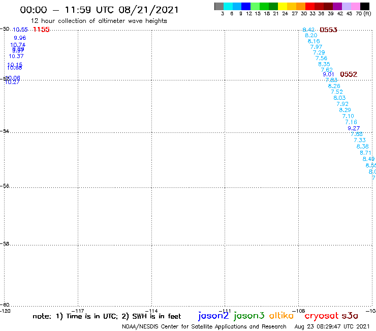This screenshot has width=376, height=331.
Task: Click the purple legend swatch
Action: pos(337,6)
